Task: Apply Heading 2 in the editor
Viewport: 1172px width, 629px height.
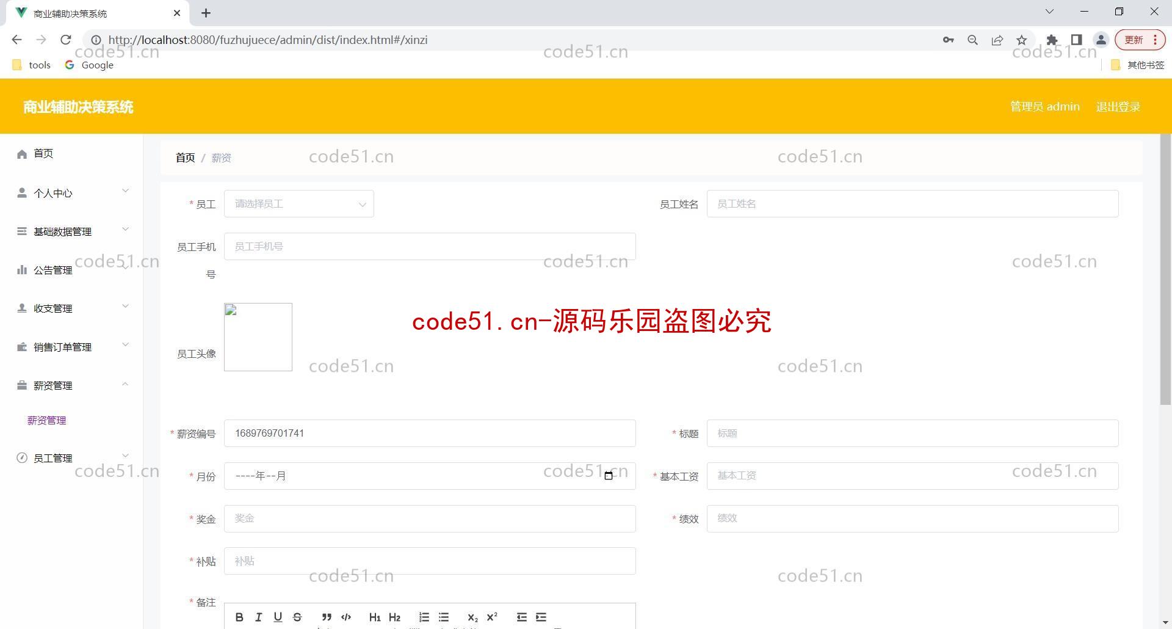Action: tap(394, 617)
